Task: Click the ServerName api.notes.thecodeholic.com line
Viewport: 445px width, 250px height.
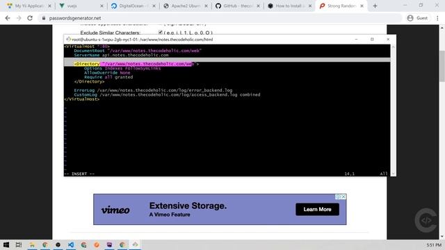Action: (121, 55)
